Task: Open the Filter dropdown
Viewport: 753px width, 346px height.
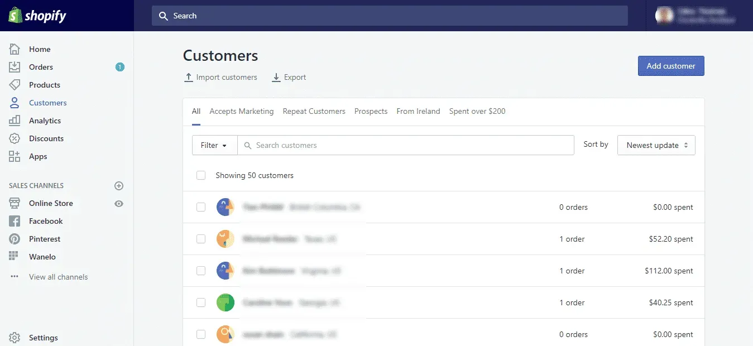Action: tap(214, 145)
